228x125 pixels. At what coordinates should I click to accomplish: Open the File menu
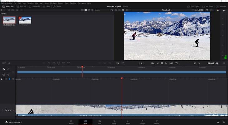[15, 3]
